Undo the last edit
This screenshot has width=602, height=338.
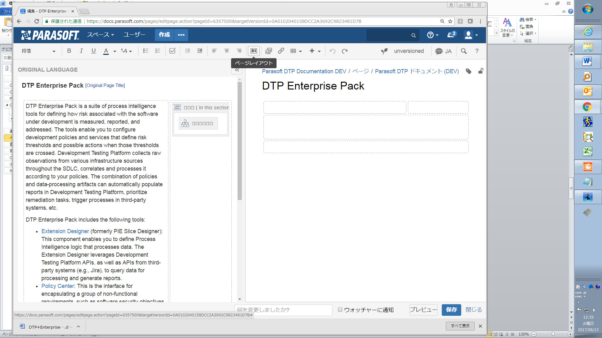333,51
